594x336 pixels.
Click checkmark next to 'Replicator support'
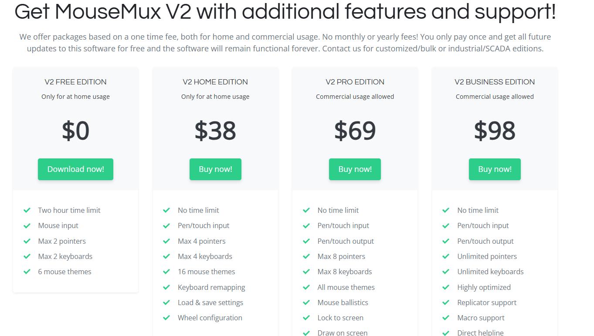[446, 302]
